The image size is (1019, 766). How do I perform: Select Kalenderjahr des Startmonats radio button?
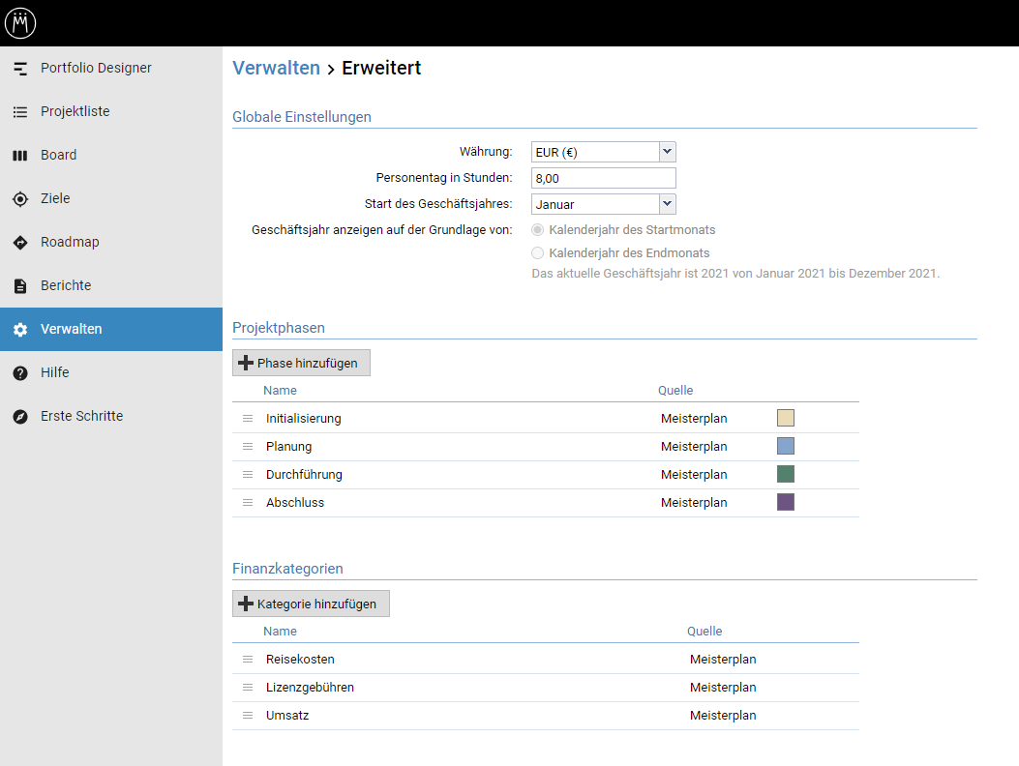click(538, 230)
